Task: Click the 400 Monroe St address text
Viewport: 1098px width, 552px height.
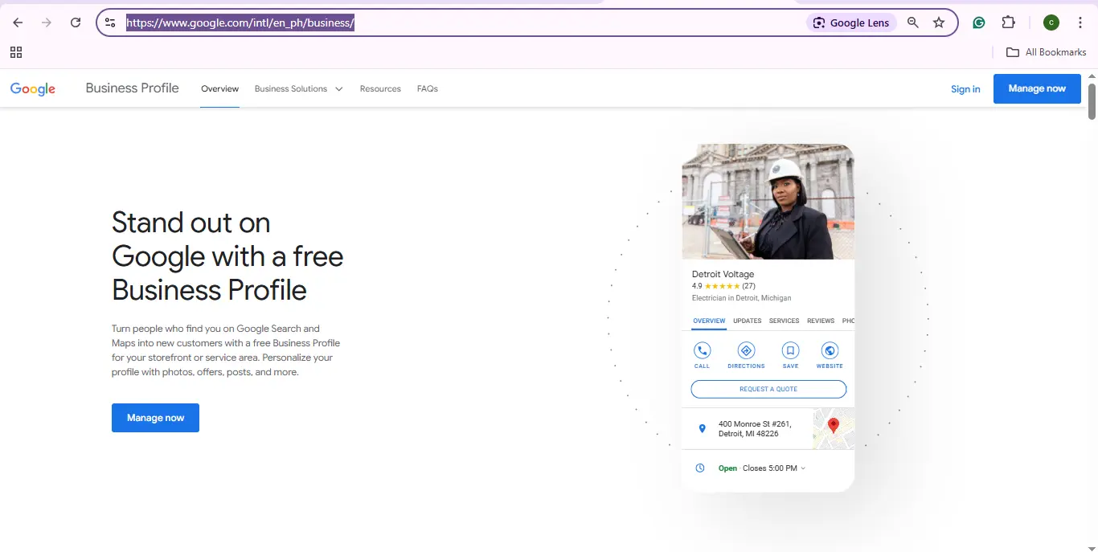Action: tap(755, 429)
